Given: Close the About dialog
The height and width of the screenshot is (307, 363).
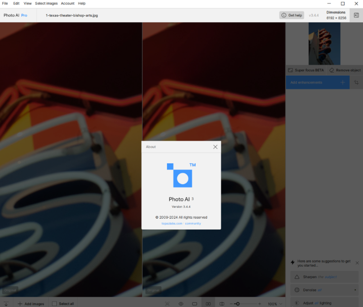Looking at the screenshot, I should (215, 147).
